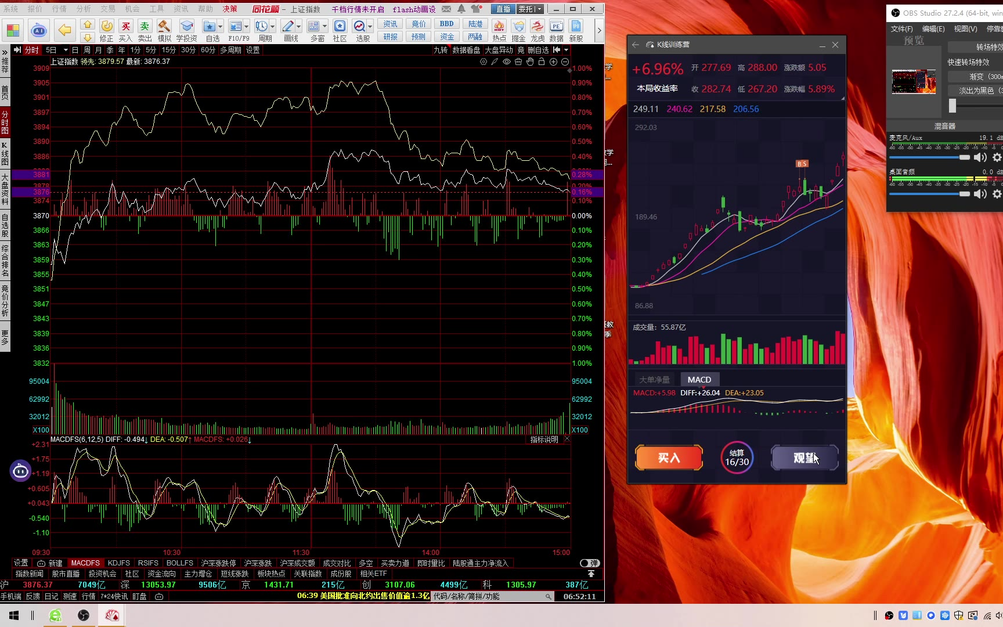Click the AI robot toolbar icon
The image size is (1003, 627).
pyautogui.click(x=38, y=30)
